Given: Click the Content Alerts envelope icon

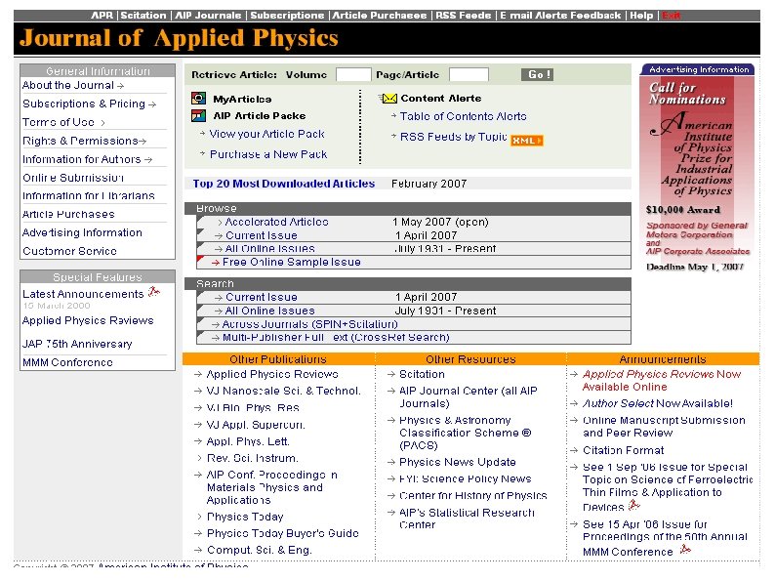Looking at the screenshot, I should [388, 99].
